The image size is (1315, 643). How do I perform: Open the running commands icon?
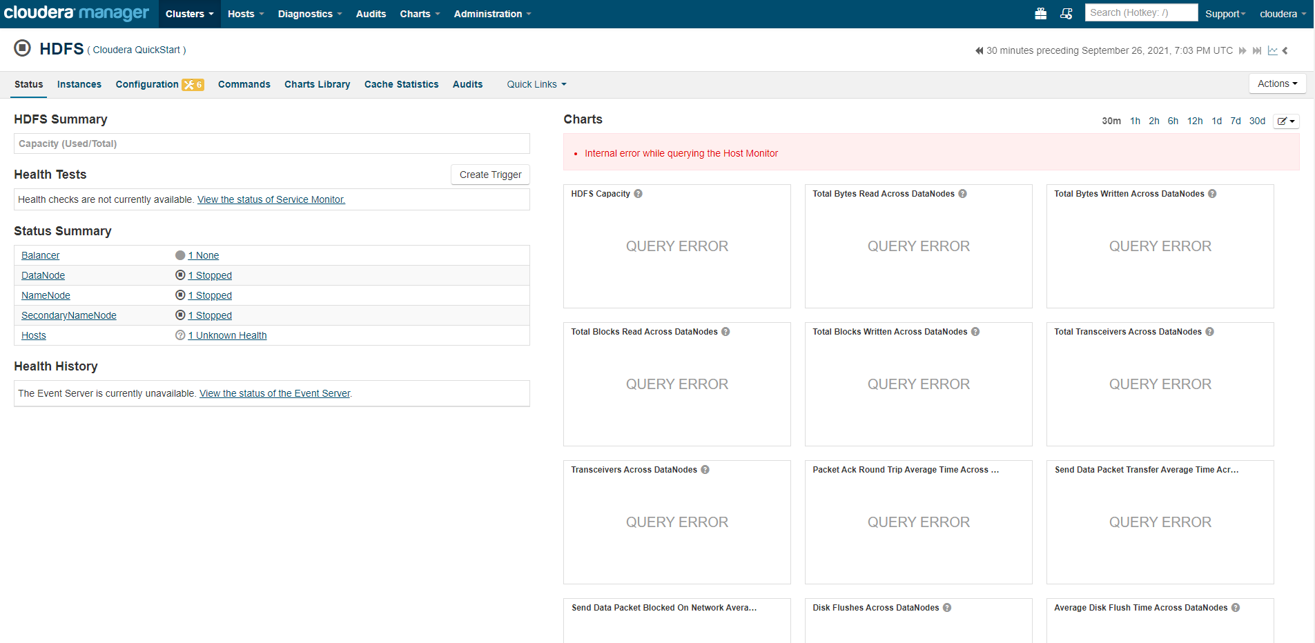point(1066,14)
